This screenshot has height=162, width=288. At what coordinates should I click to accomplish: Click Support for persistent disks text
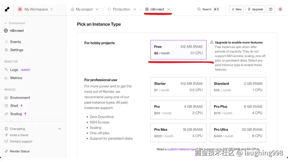(x=111, y=139)
